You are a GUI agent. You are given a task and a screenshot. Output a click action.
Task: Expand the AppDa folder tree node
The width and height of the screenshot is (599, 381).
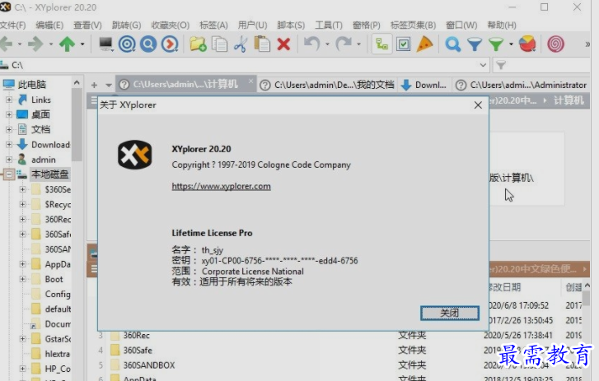click(22, 264)
